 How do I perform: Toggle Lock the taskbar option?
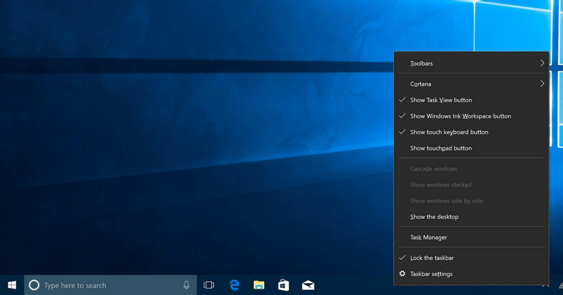coord(432,258)
